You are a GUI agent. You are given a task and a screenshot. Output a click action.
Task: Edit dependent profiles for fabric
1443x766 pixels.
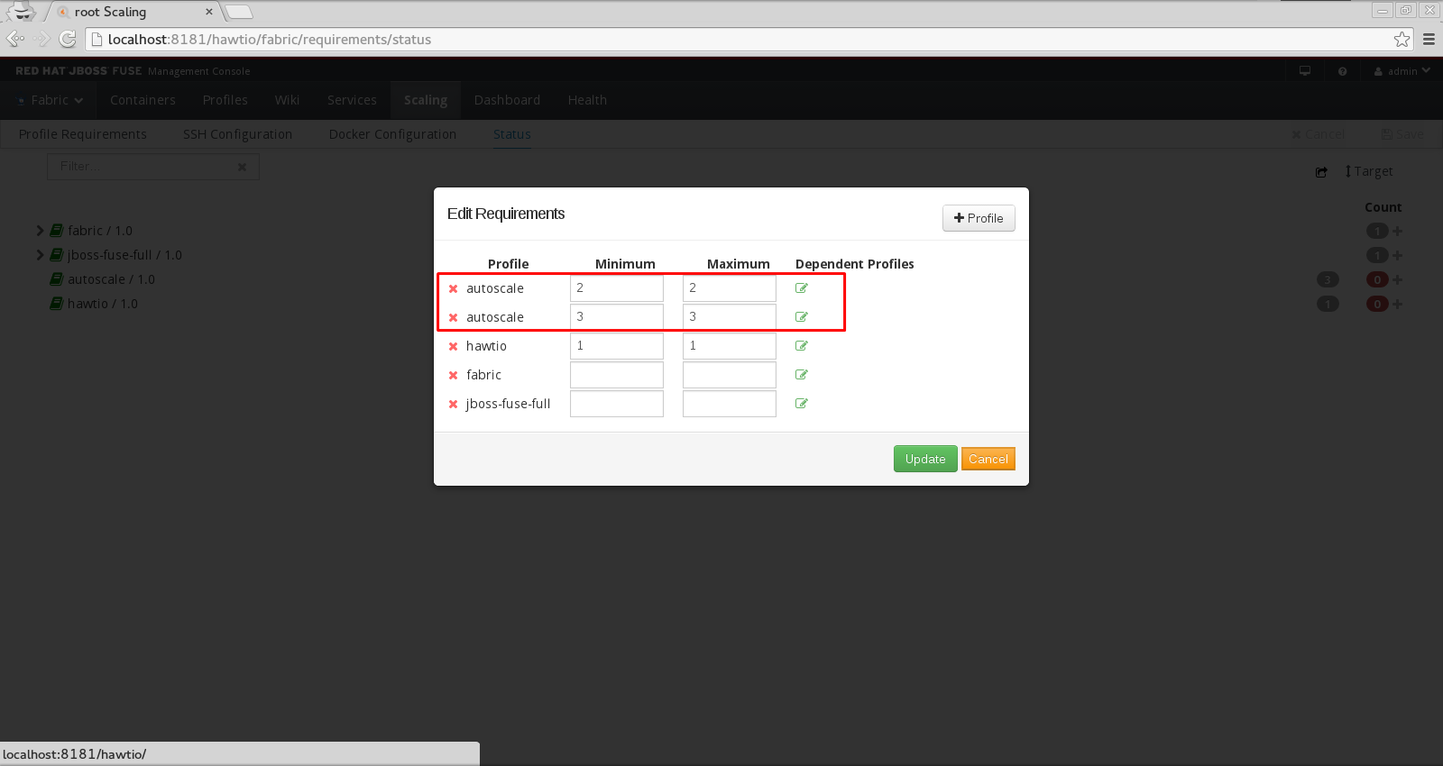pos(802,375)
